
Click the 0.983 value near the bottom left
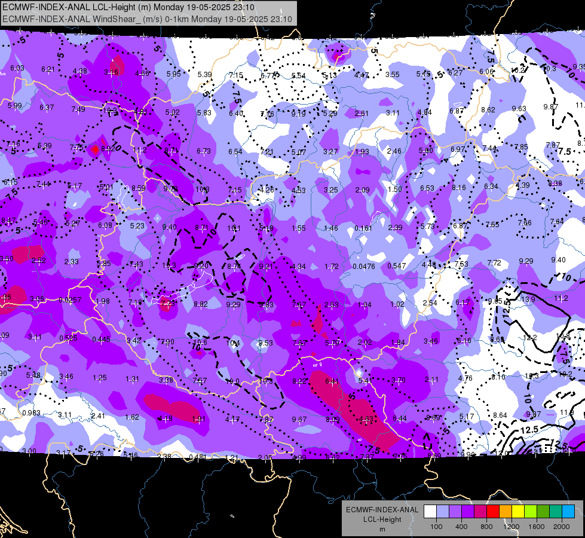pos(31,413)
